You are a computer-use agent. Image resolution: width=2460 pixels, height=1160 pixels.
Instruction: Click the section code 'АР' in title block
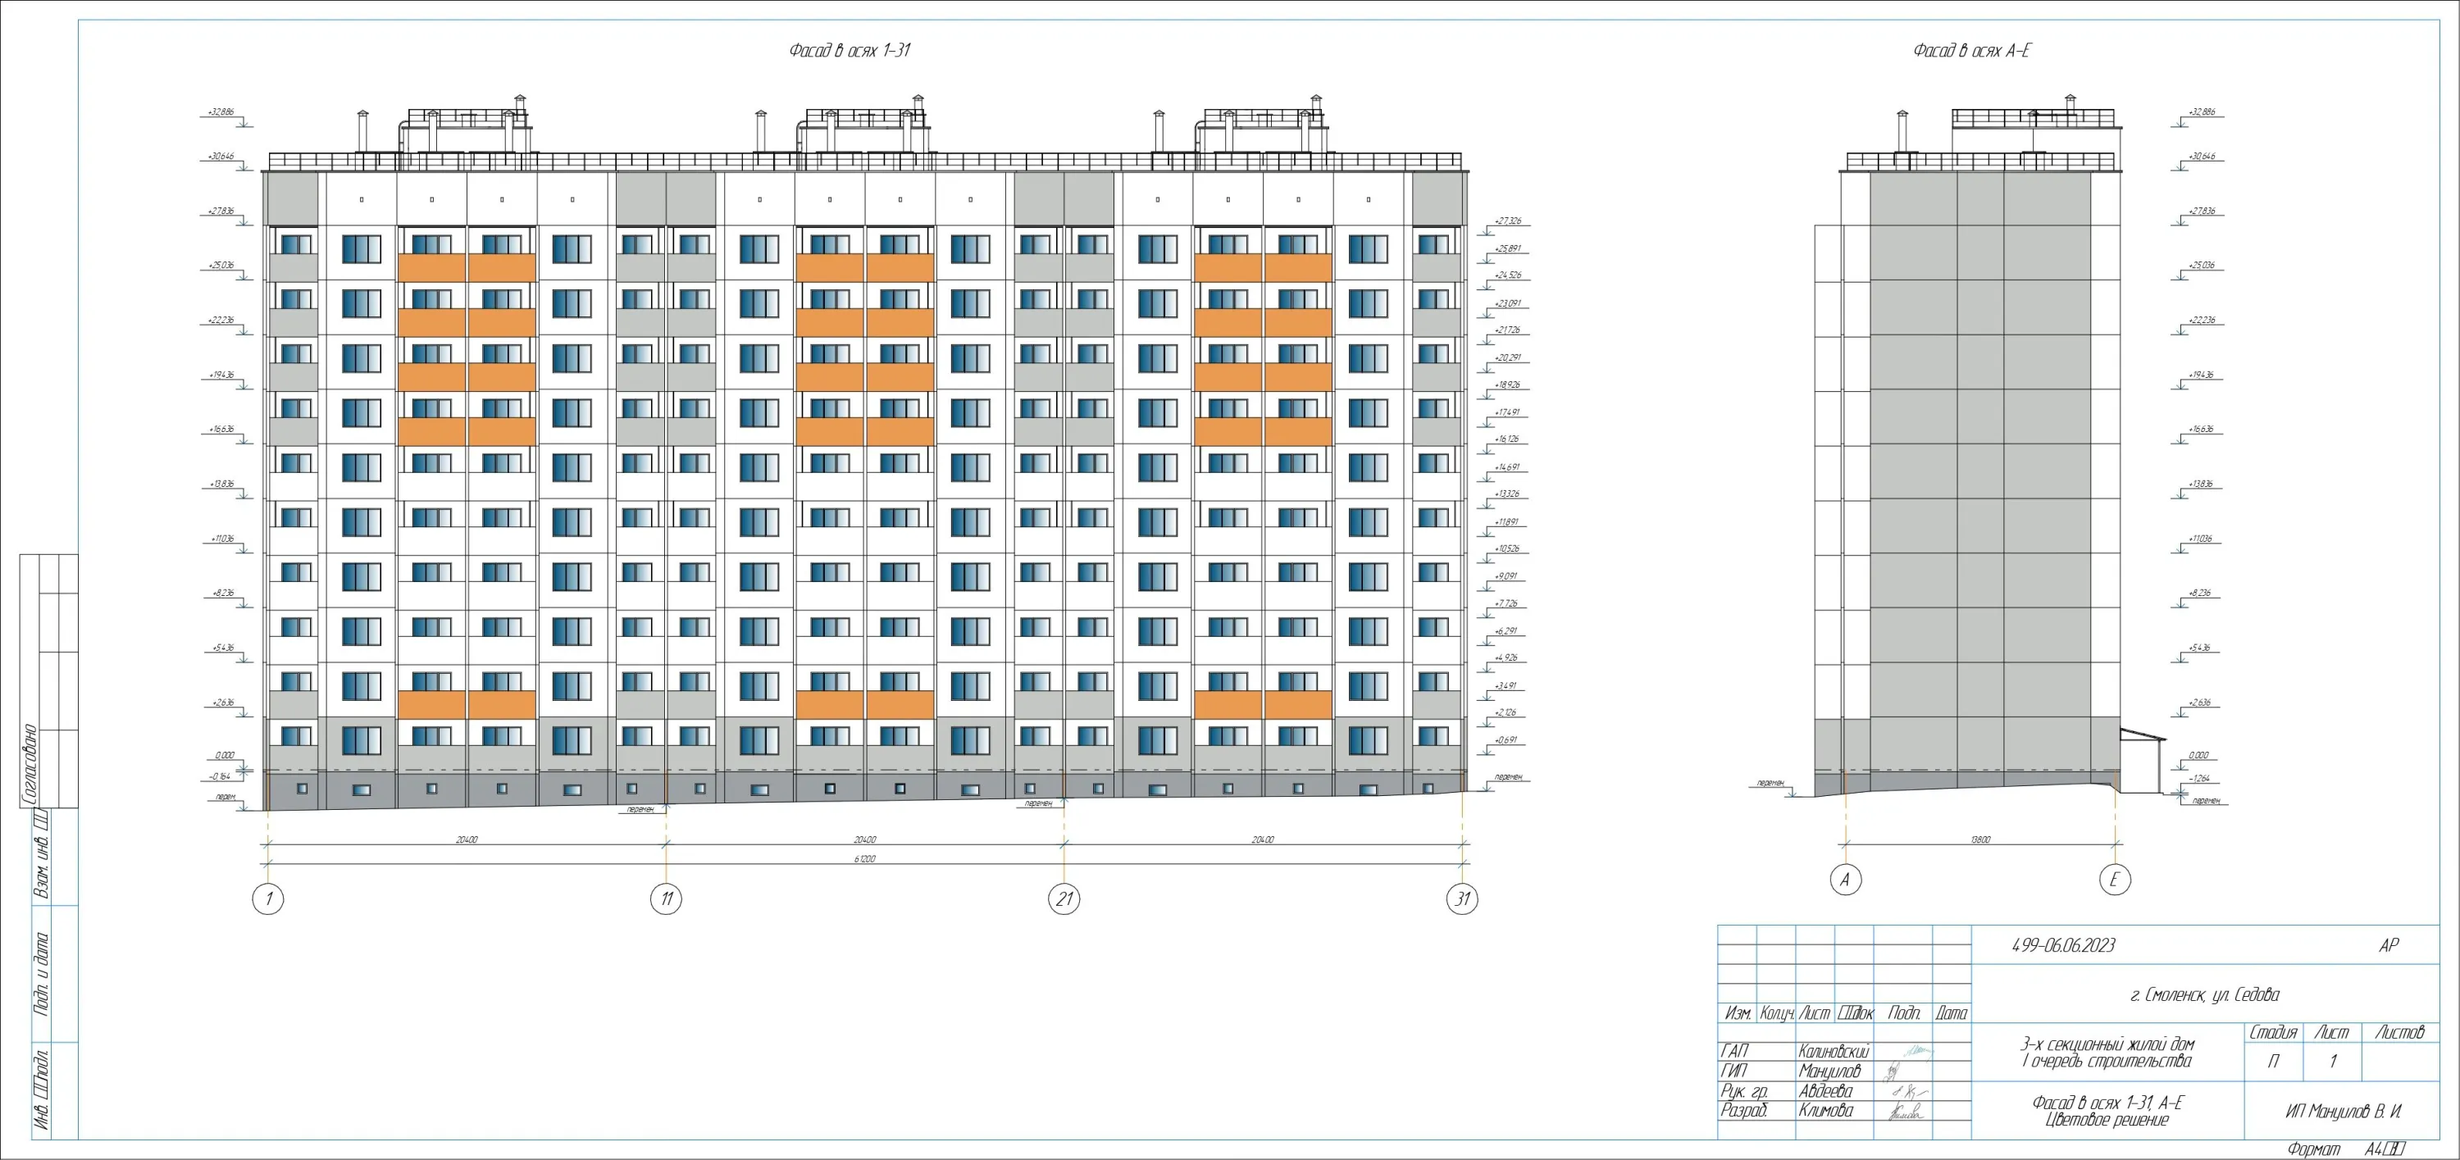(x=2389, y=945)
